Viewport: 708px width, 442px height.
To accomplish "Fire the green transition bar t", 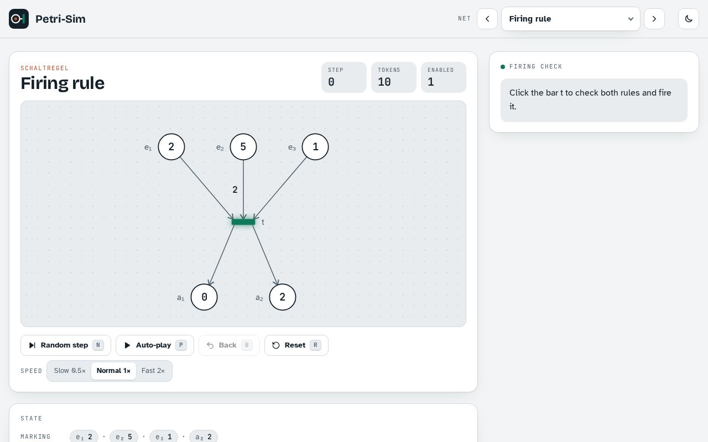I will tap(243, 222).
